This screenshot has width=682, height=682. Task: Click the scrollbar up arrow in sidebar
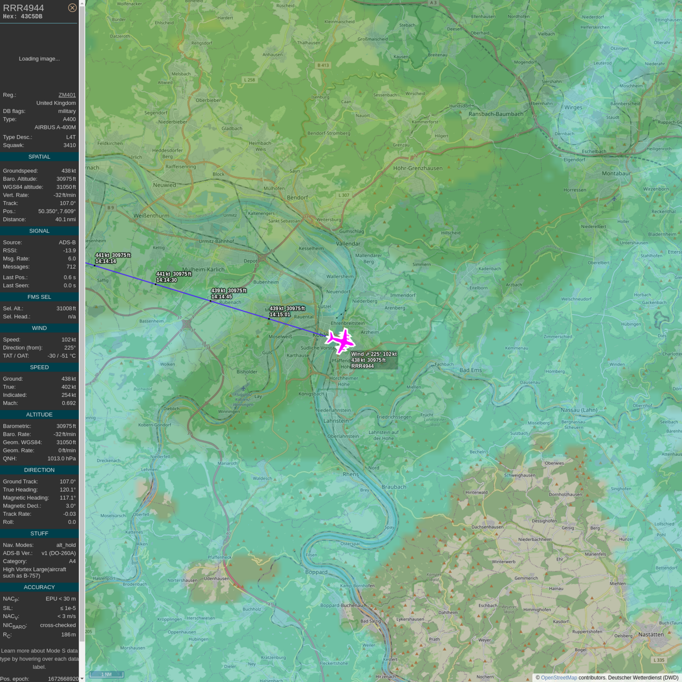click(x=82, y=3)
